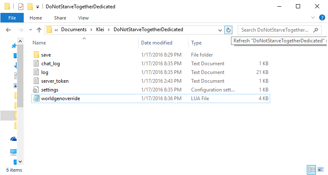This screenshot has height=175, width=328.
Task: Sort by Date modified column header
Action: point(156,43)
